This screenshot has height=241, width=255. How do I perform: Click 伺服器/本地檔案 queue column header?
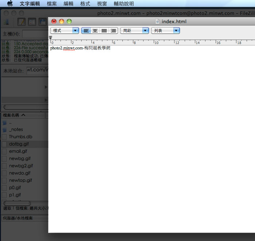[25, 218]
